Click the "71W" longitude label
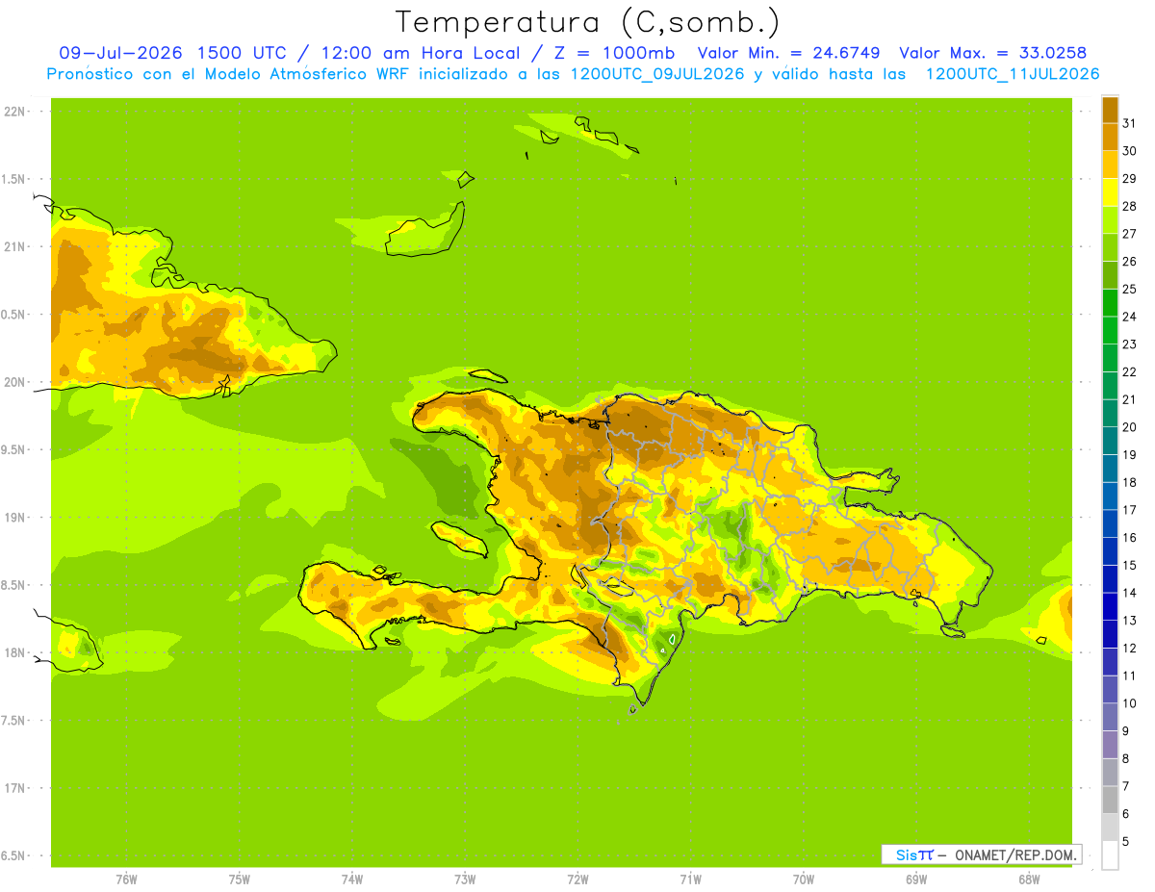Viewport: 1155px width, 892px height. coord(690,879)
